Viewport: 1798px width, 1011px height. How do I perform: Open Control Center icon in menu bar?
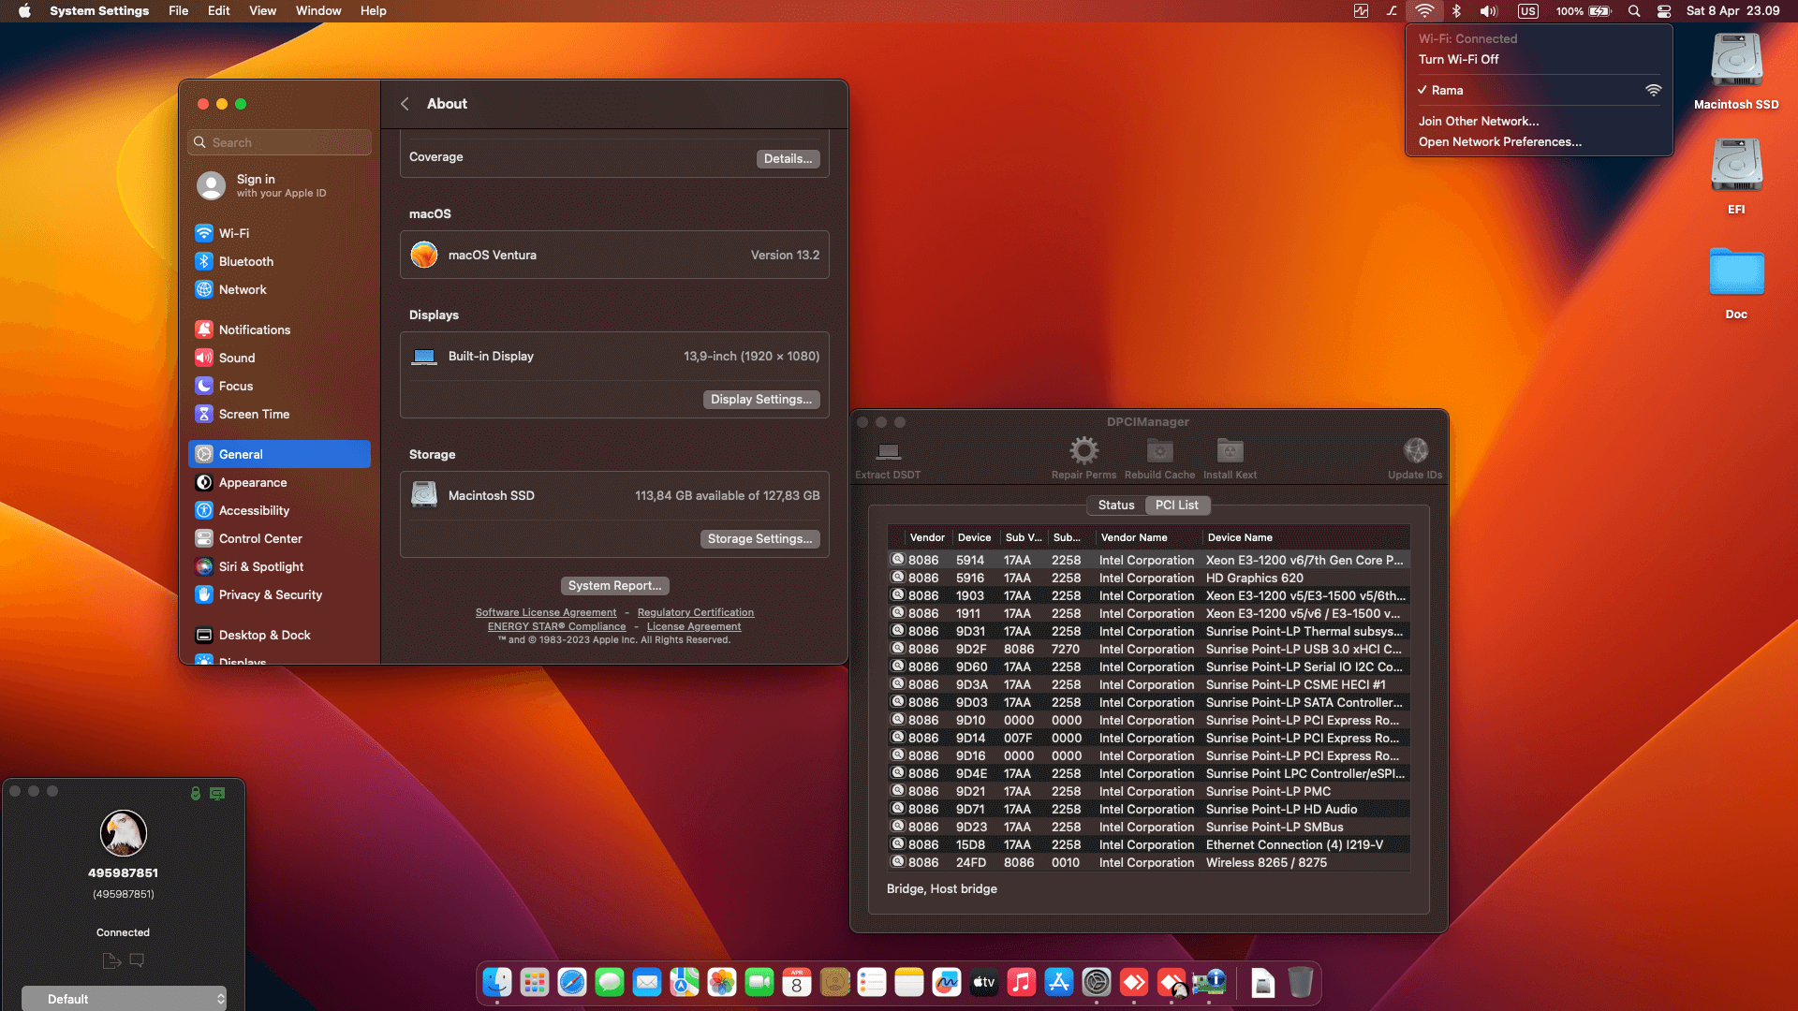point(1664,11)
